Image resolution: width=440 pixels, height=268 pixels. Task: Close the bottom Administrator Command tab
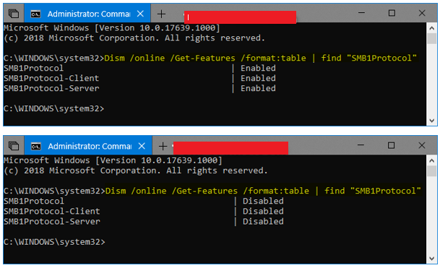(142, 146)
